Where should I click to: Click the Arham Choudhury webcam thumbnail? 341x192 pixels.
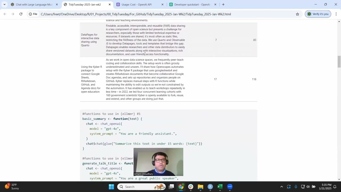pyautogui.click(x=158, y=162)
